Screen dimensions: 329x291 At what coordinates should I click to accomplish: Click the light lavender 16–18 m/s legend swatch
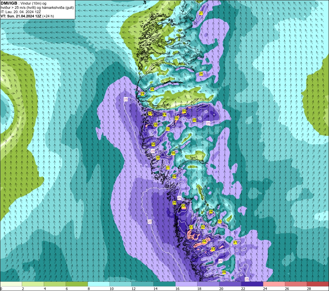[186, 284]
